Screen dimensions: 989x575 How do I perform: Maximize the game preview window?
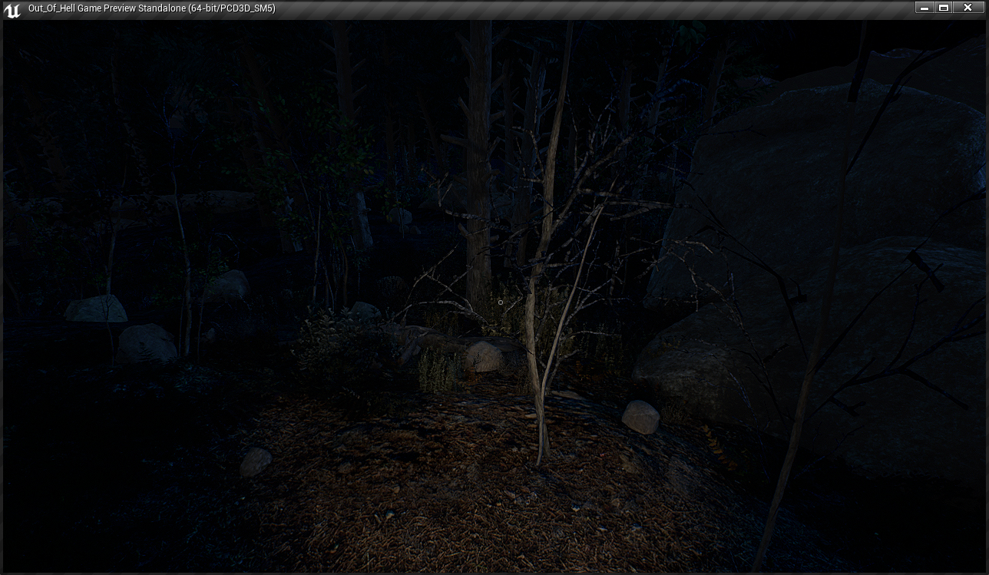944,8
